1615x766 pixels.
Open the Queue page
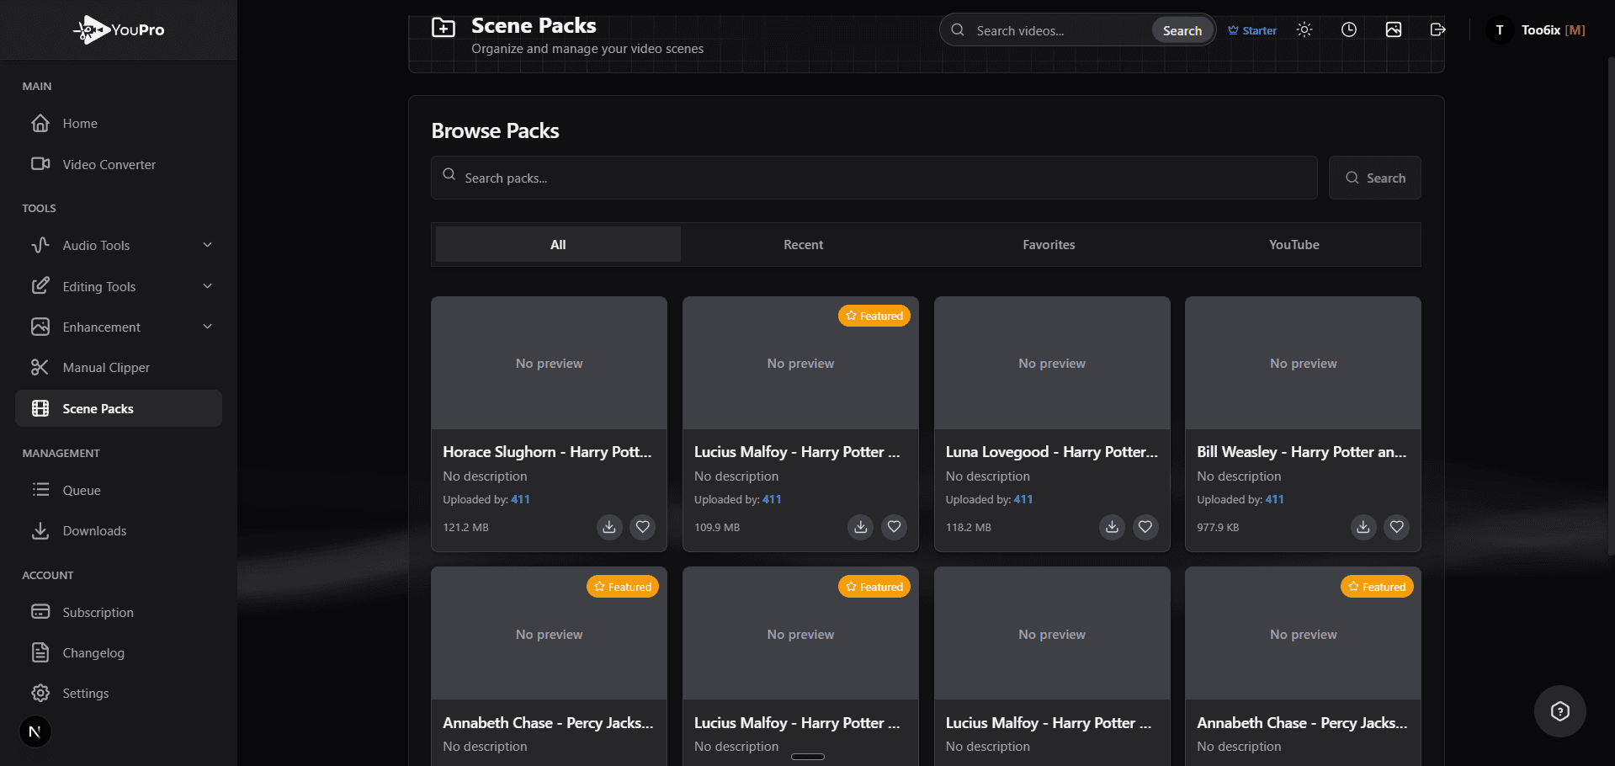click(x=119, y=490)
